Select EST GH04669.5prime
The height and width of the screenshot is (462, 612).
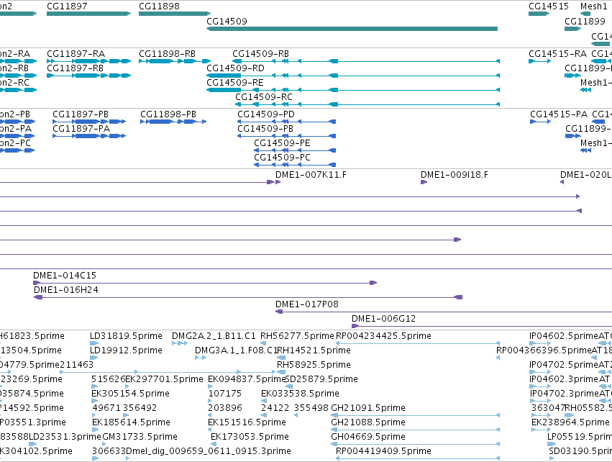(x=415, y=445)
